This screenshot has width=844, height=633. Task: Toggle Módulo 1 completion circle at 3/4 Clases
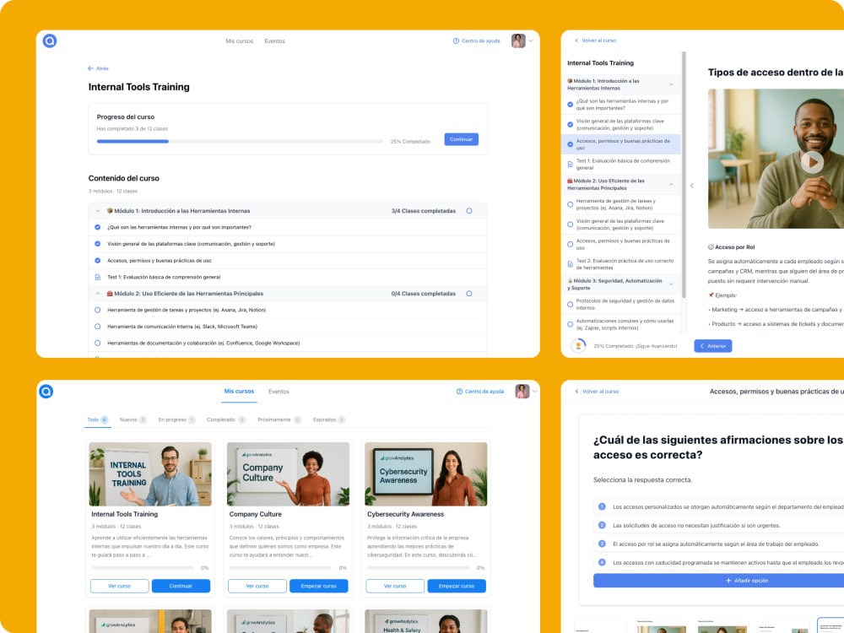click(468, 211)
